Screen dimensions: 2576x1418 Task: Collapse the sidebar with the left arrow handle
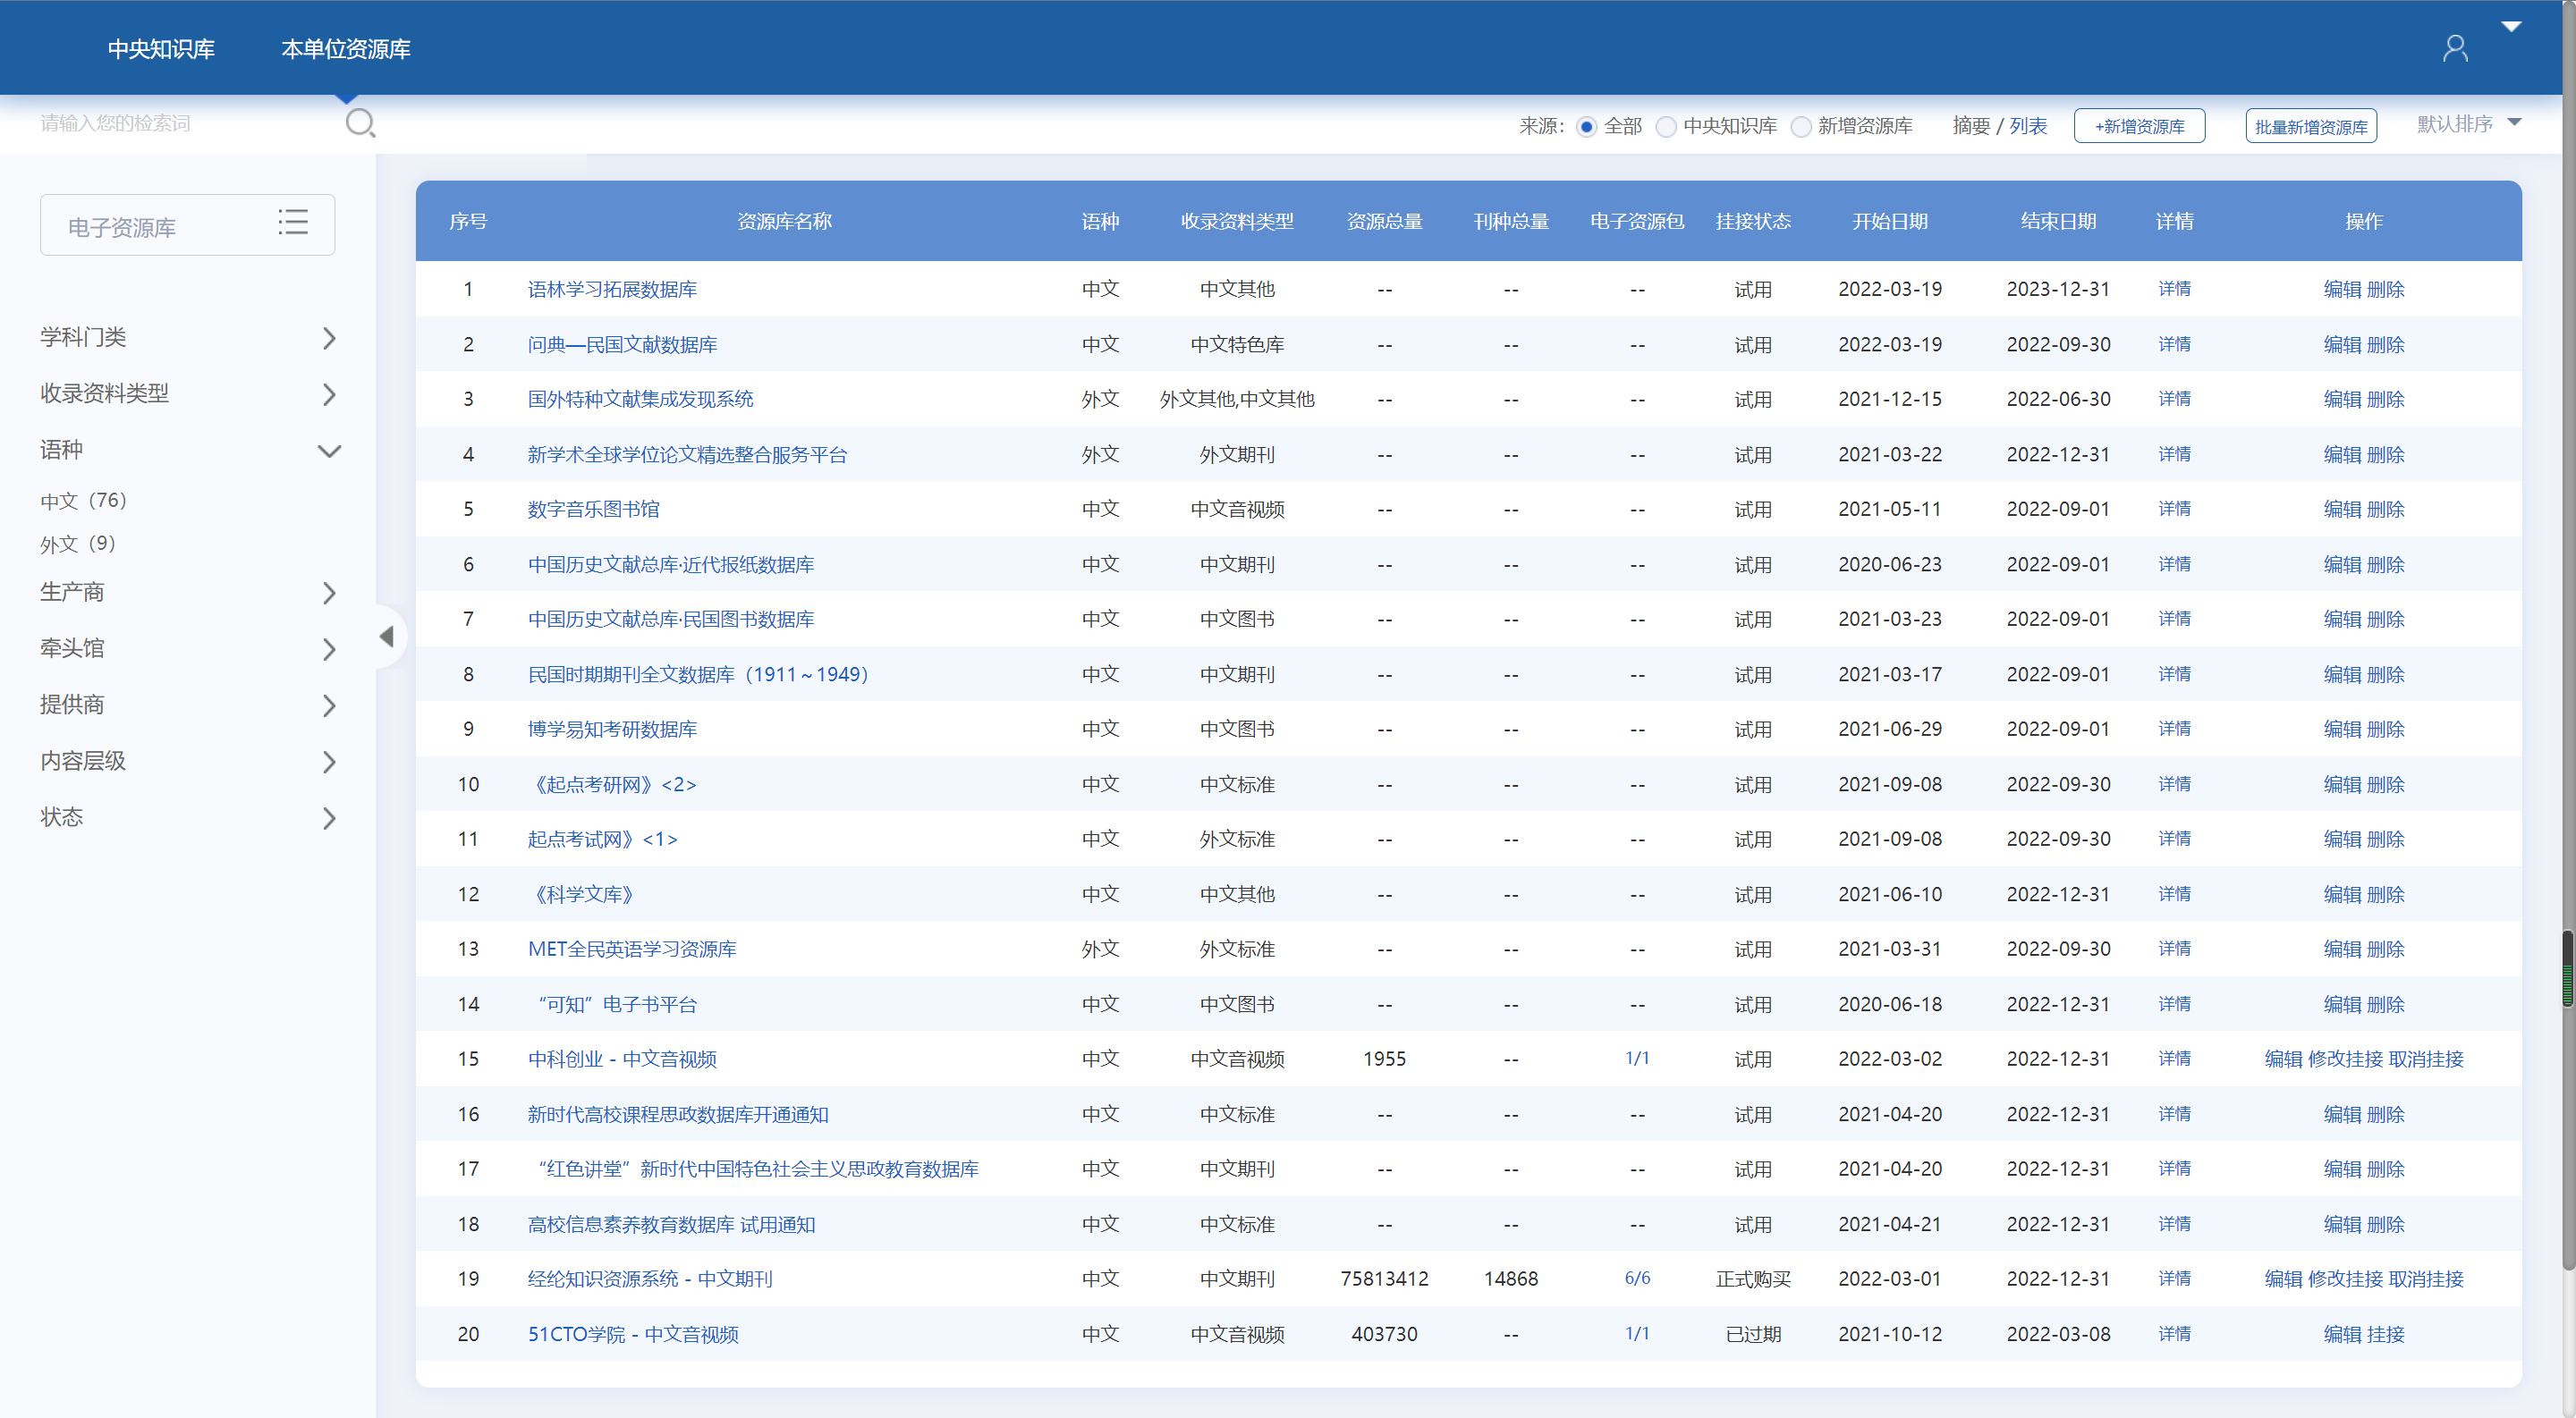(x=387, y=637)
